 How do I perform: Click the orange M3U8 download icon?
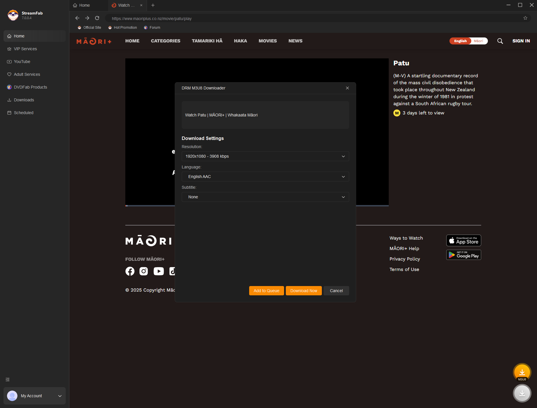pos(522,372)
